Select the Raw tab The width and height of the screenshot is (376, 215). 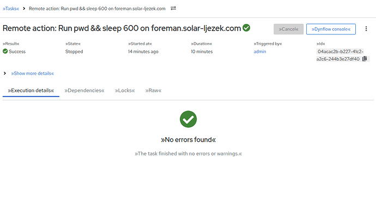pos(153,90)
